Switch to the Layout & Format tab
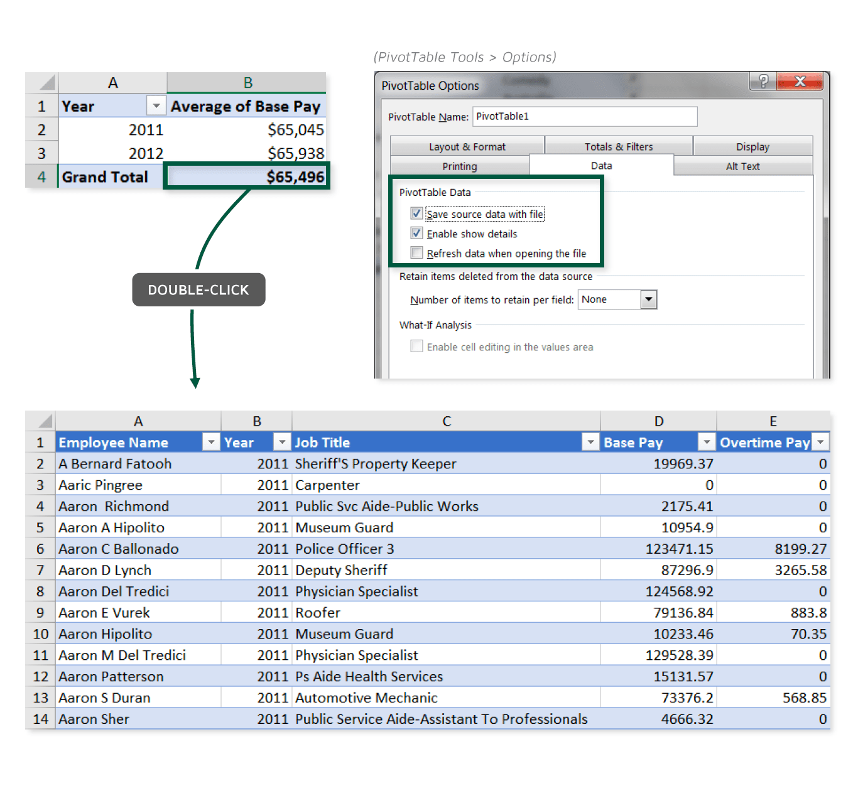858x786 pixels. 467,146
